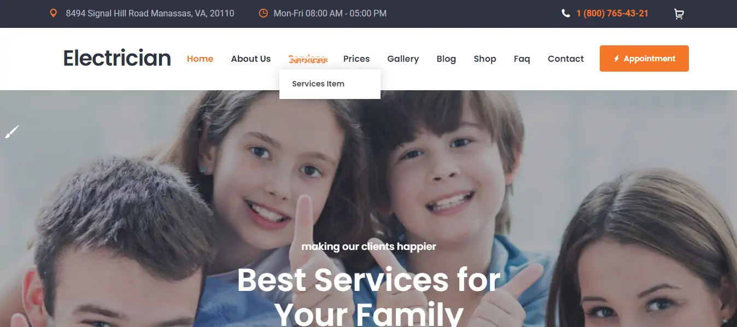Click the clock icon near business hours
This screenshot has width=737, height=327.
click(263, 13)
